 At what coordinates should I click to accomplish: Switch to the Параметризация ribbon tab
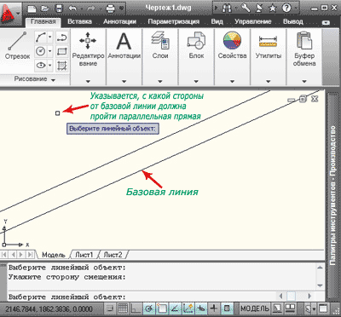(174, 22)
